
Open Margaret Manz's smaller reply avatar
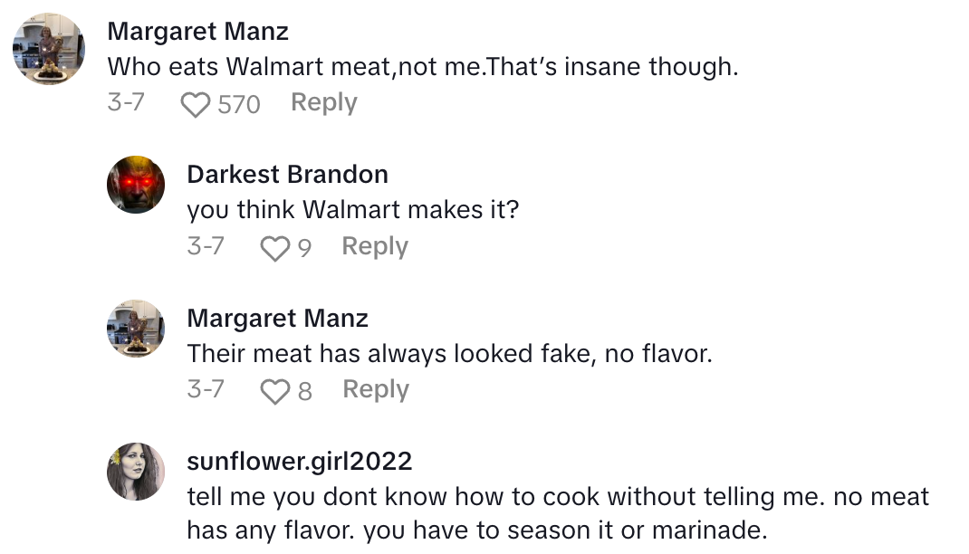(136, 329)
